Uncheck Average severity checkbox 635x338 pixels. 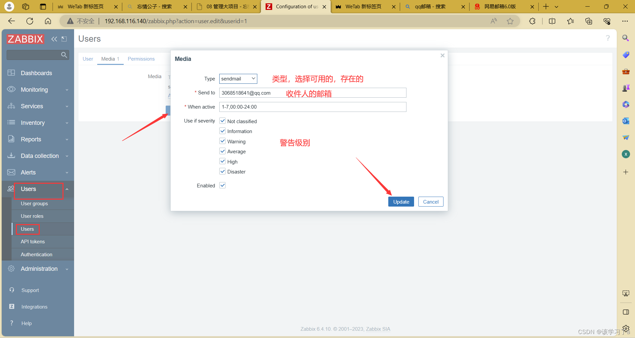pyautogui.click(x=223, y=151)
